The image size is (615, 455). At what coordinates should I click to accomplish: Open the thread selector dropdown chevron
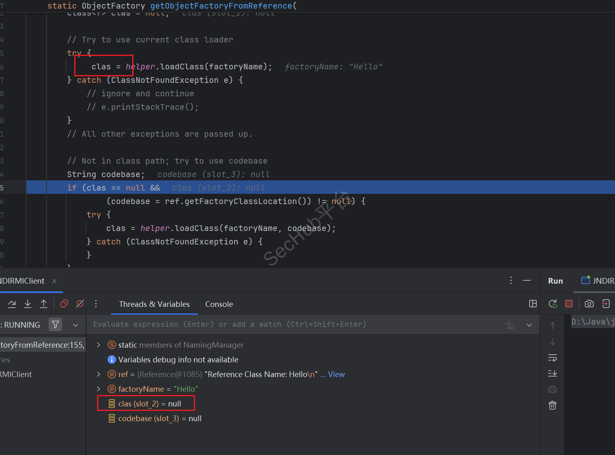coord(75,325)
